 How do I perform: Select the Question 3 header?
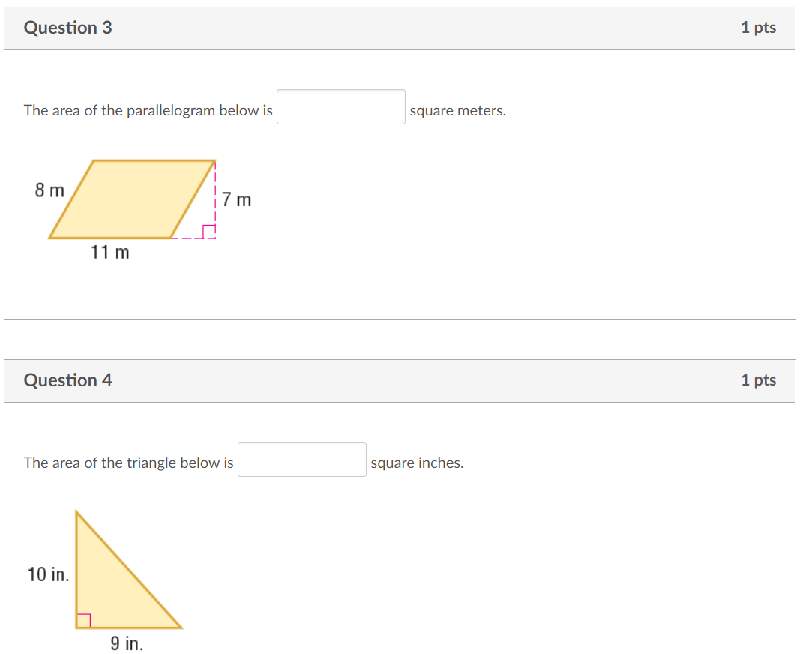point(68,28)
